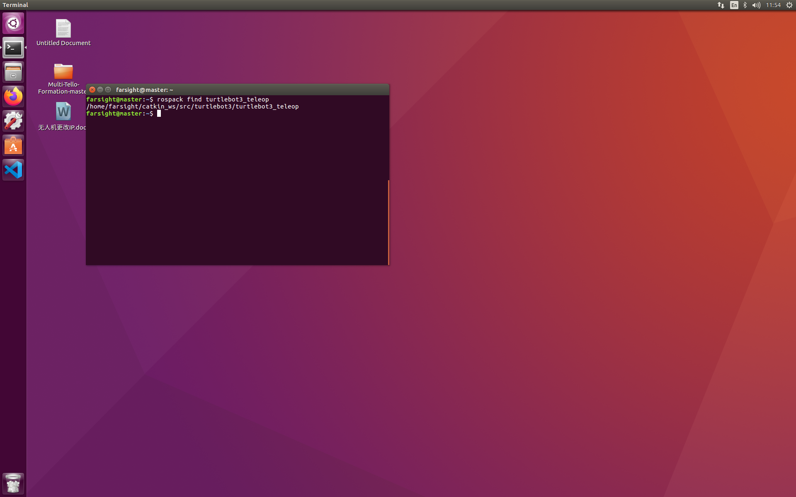Select the Untitled Document desktop file
The height and width of the screenshot is (497, 796).
coord(63,29)
